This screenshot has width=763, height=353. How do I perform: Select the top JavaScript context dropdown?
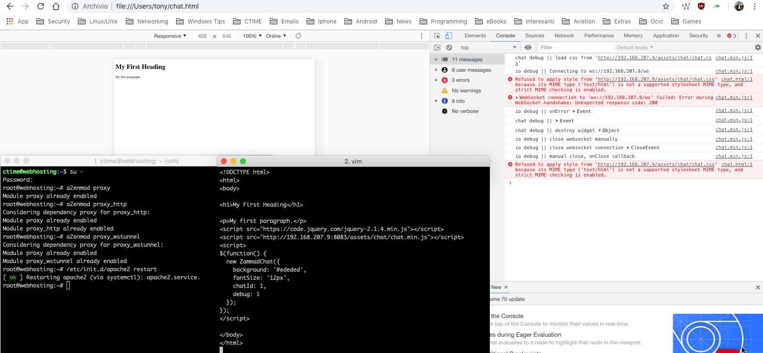tap(488, 47)
